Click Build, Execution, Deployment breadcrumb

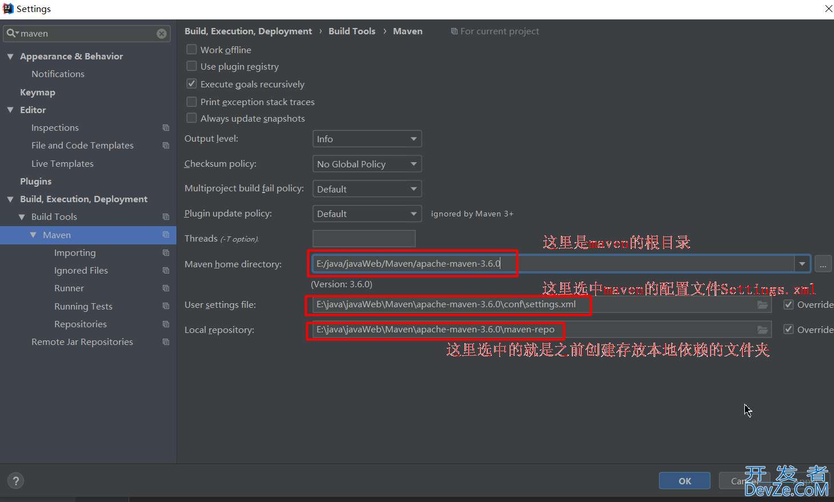[248, 31]
